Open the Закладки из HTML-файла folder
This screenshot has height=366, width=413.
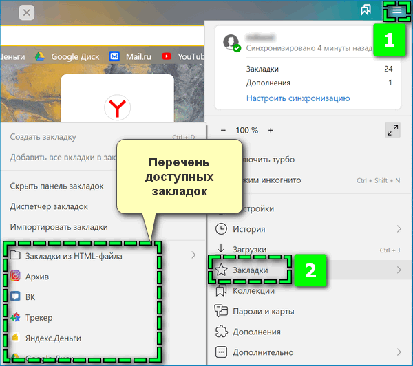[x=103, y=256]
